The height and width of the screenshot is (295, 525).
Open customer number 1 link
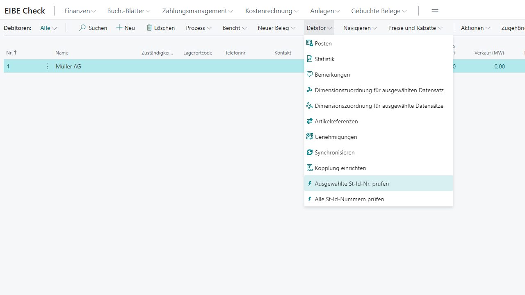[8, 66]
